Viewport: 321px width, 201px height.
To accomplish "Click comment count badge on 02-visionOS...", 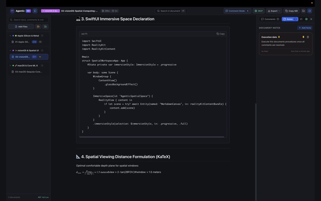I will tap(35, 57).
